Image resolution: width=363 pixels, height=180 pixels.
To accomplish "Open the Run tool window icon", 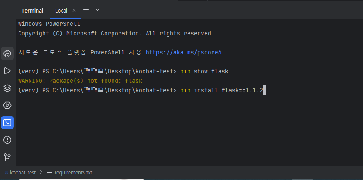I will pyautogui.click(x=7, y=71).
